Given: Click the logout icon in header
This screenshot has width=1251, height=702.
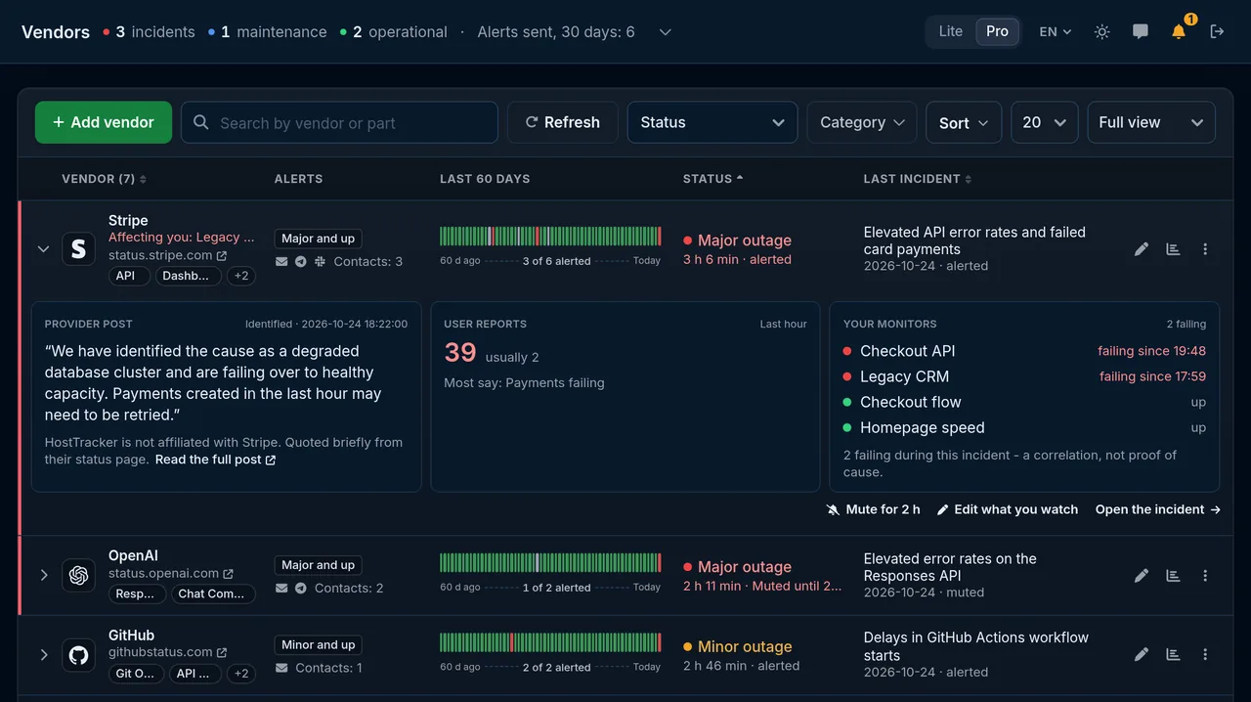Looking at the screenshot, I should pos(1217,31).
